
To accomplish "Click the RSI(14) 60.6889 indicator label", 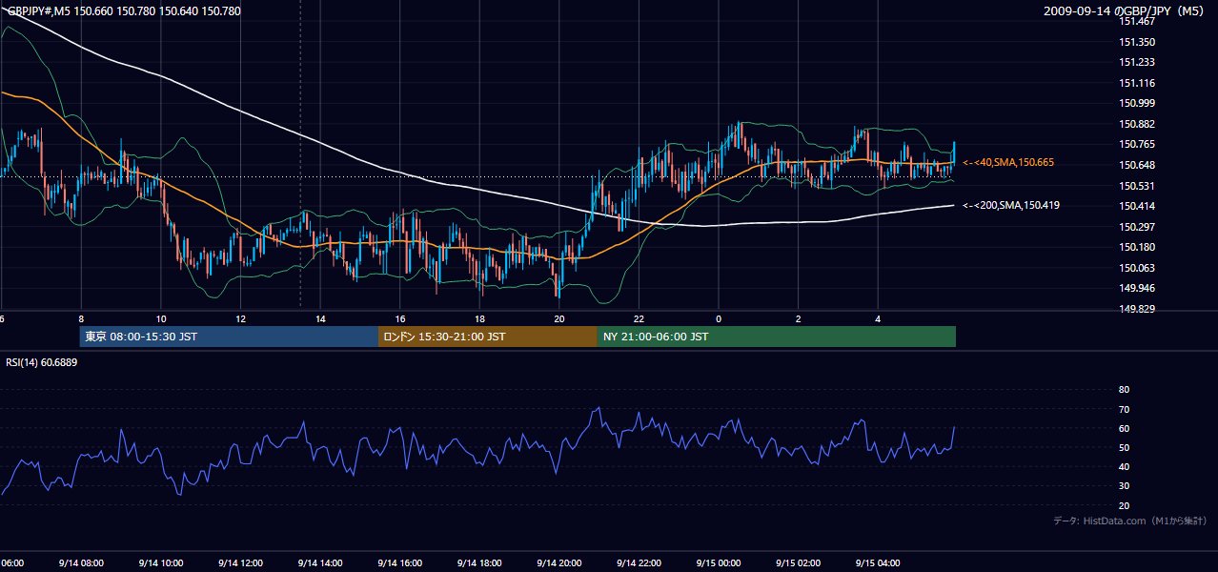I will click(42, 362).
